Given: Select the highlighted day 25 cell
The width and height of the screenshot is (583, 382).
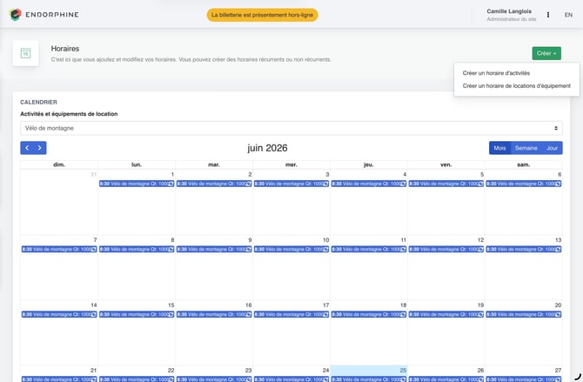Looking at the screenshot, I should pyautogui.click(x=368, y=373).
